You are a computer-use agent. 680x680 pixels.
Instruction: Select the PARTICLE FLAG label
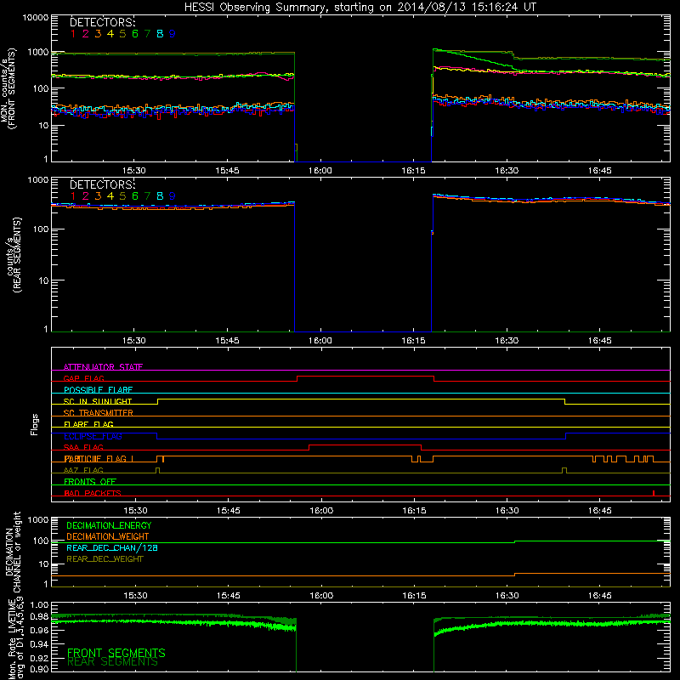pyautogui.click(x=99, y=458)
